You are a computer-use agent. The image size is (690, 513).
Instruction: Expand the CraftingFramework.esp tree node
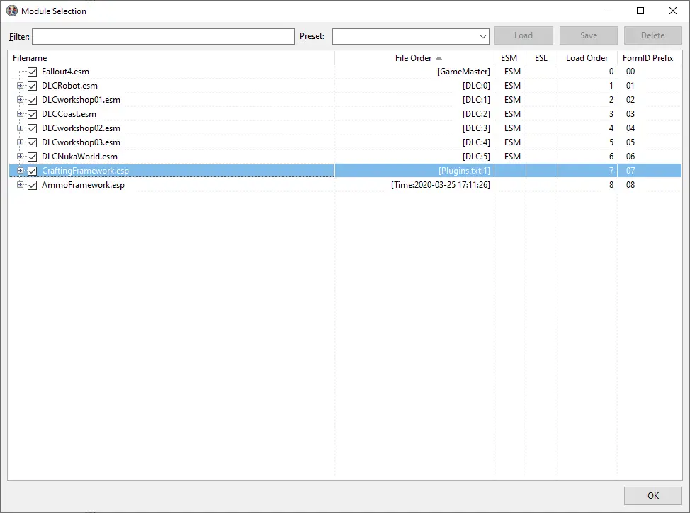pyautogui.click(x=21, y=170)
